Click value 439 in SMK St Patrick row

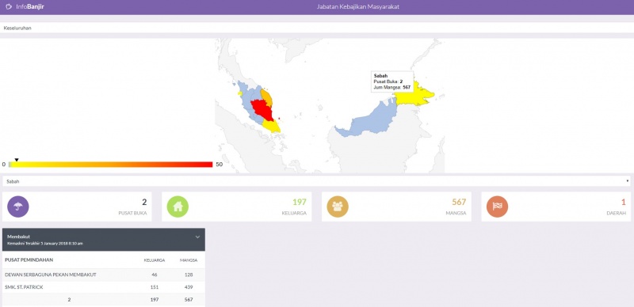click(x=189, y=287)
